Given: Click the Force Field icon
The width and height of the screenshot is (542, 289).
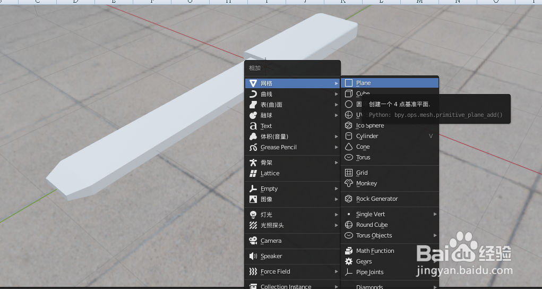Looking at the screenshot, I should click(x=253, y=271).
